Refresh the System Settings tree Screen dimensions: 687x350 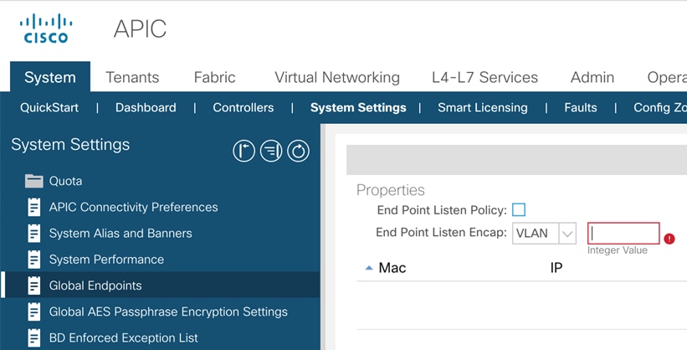coord(299,151)
